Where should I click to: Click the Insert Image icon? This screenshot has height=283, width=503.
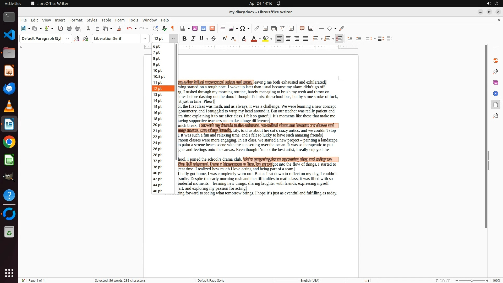[x=195, y=28]
